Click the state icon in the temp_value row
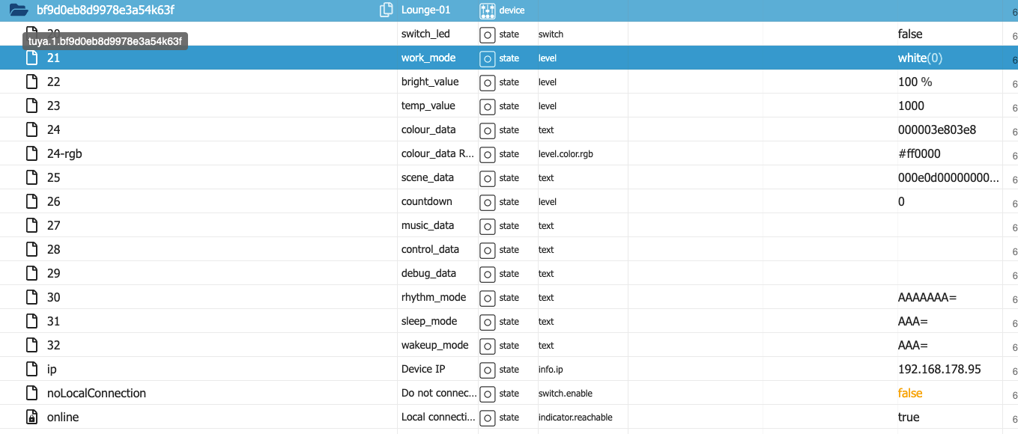The image size is (1018, 434). (488, 106)
